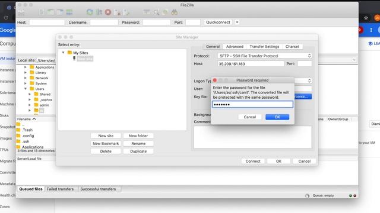Viewport: 380px width, 213px height.
Task: Click the browser reload icon behind FileZilla
Action: (6, 18)
